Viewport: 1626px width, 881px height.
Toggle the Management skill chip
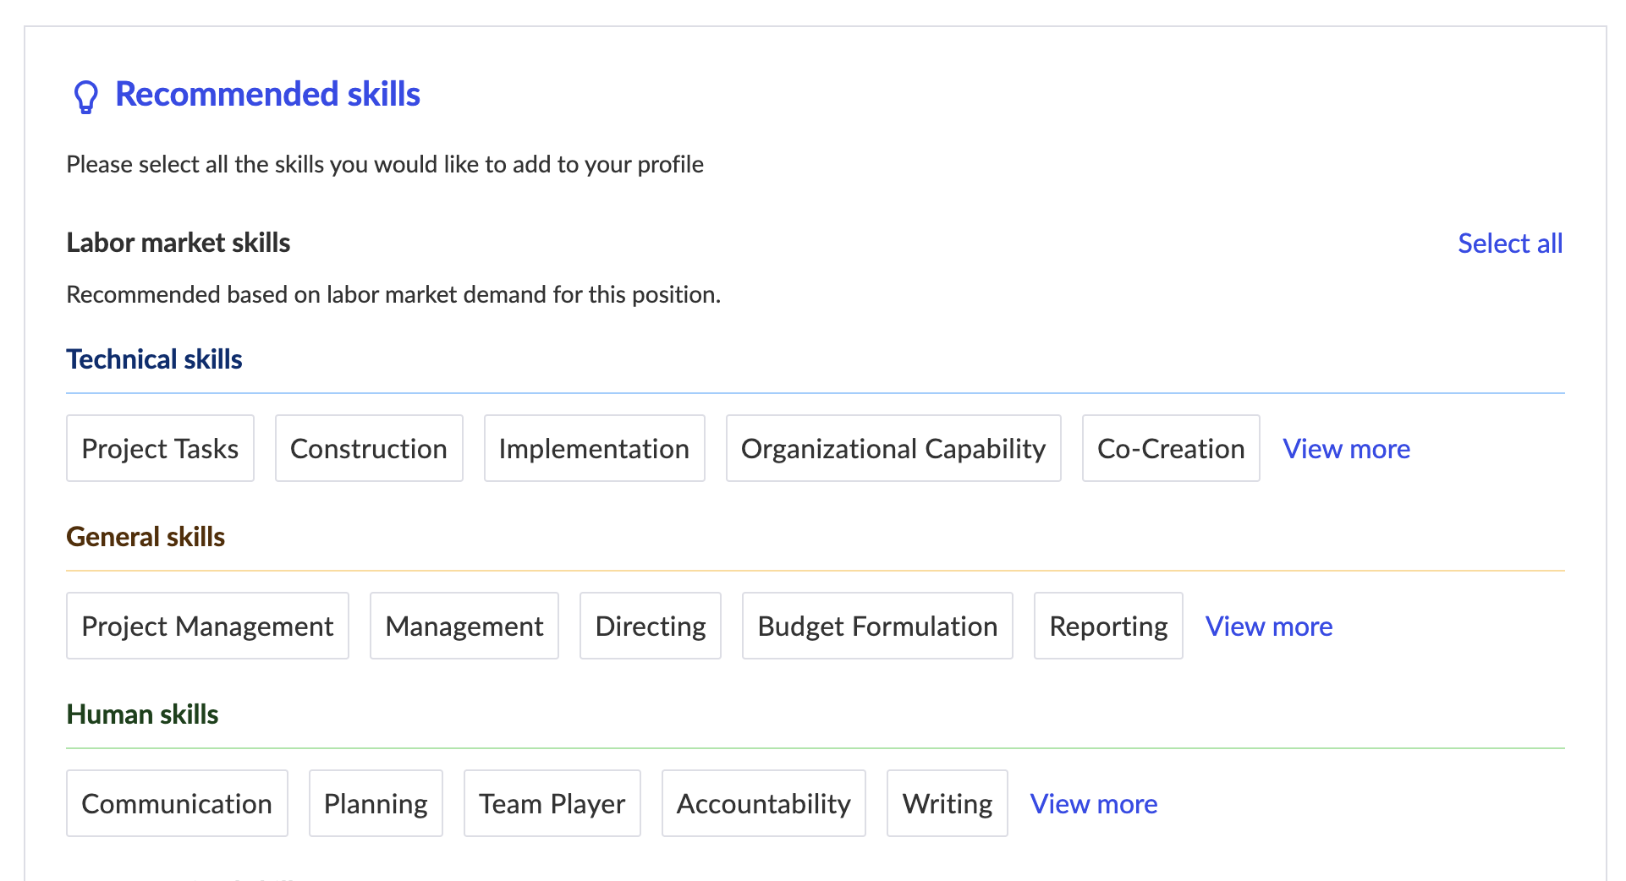pyautogui.click(x=464, y=626)
